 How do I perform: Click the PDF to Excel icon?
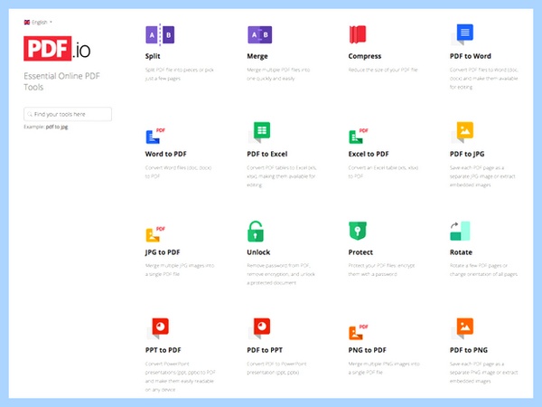tap(259, 133)
